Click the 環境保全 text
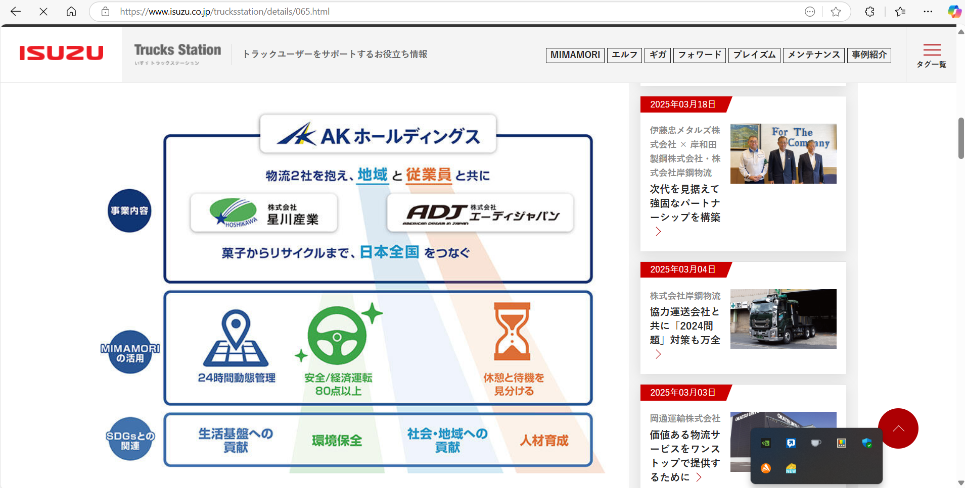Viewport: 965px width, 488px height. tap(337, 441)
